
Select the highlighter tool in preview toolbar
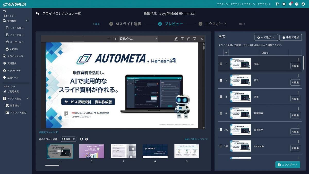click(x=176, y=39)
